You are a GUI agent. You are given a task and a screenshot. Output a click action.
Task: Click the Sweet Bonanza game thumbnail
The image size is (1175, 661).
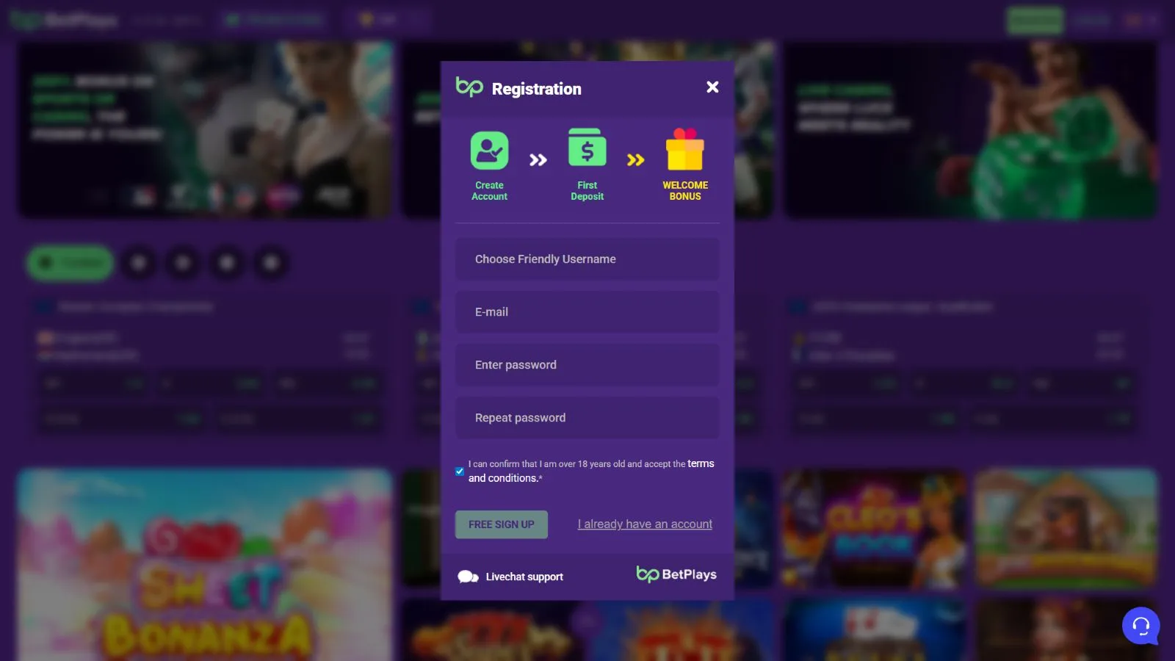[205, 566]
